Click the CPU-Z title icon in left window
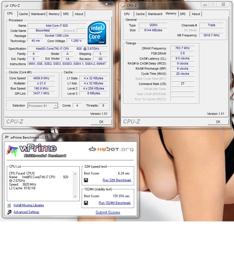Viewport: 234px width, 266px height. tap(6, 6)
